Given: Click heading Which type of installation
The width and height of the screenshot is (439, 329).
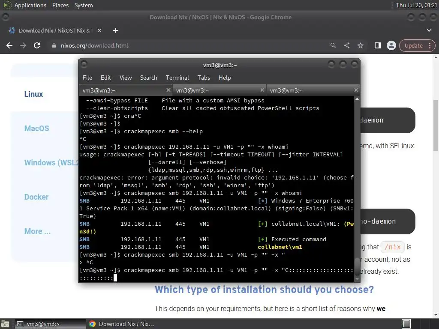Looking at the screenshot, I should [x=264, y=290].
